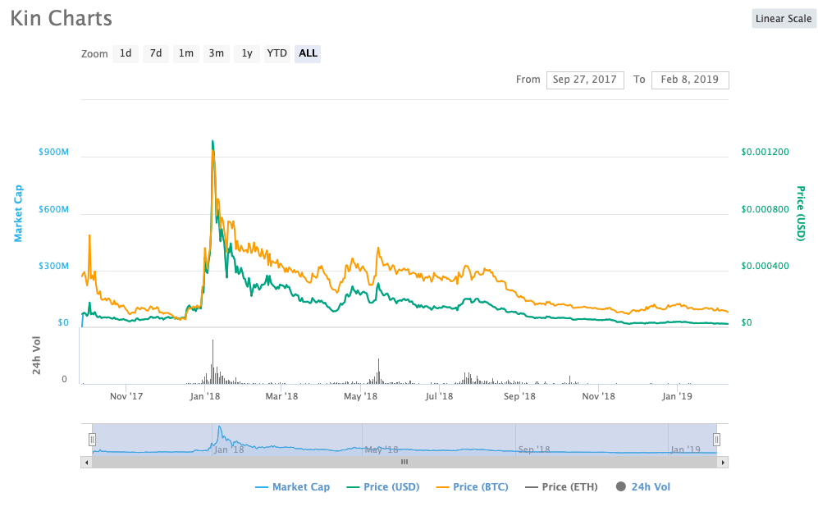818x511 pixels.
Task: Click the January 2018 price peak
Action: point(212,141)
